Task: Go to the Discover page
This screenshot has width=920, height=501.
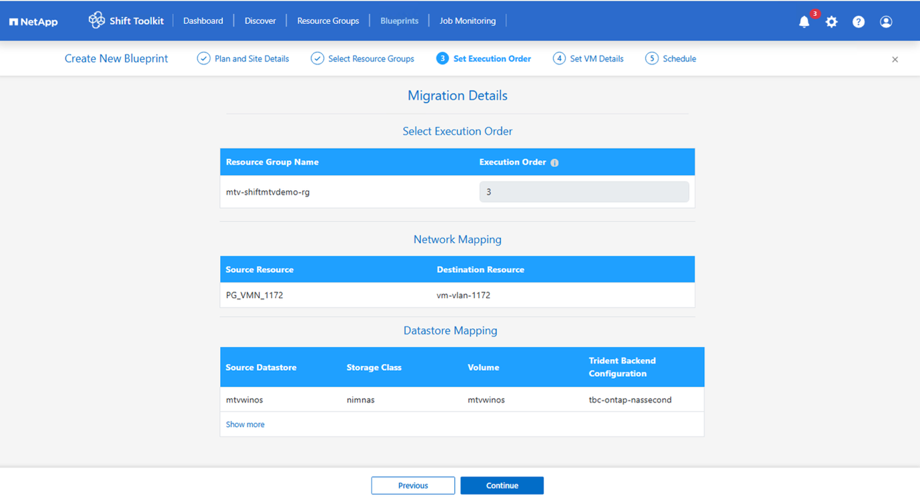Action: [260, 21]
